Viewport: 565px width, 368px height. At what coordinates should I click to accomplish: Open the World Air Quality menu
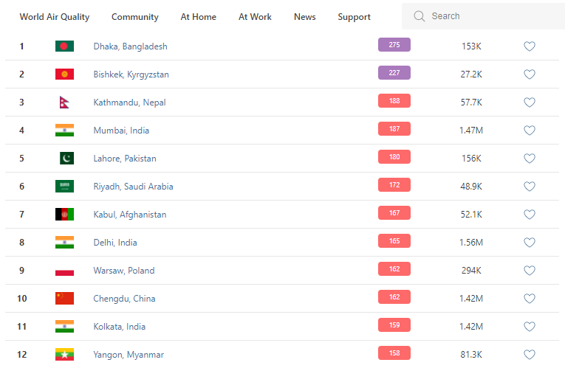tap(54, 17)
